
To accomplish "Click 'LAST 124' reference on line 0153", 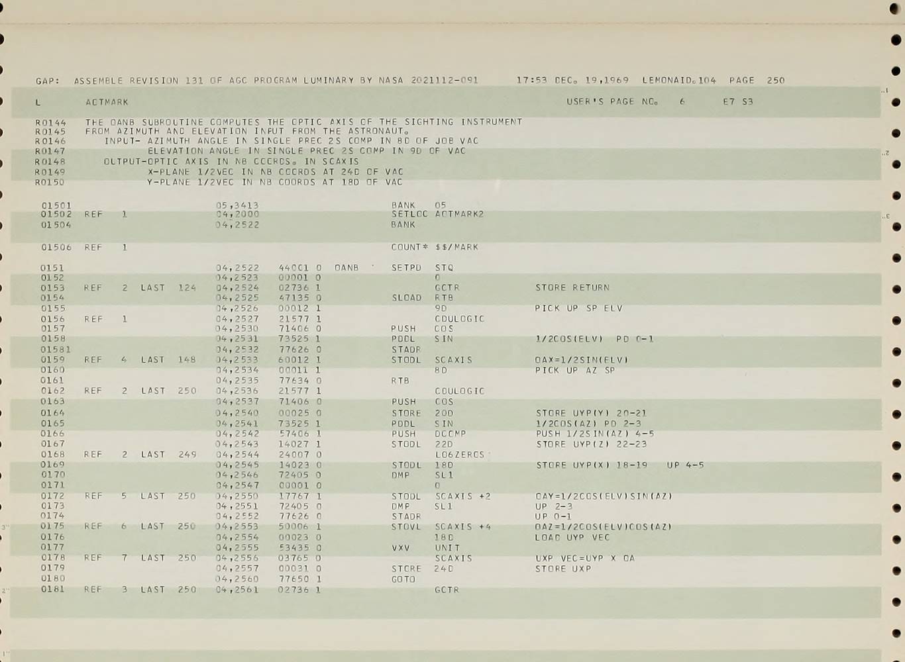I will coord(168,288).
